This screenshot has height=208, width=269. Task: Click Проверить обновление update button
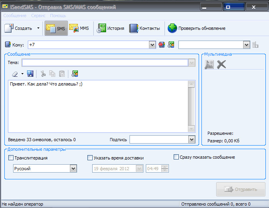[196, 28]
